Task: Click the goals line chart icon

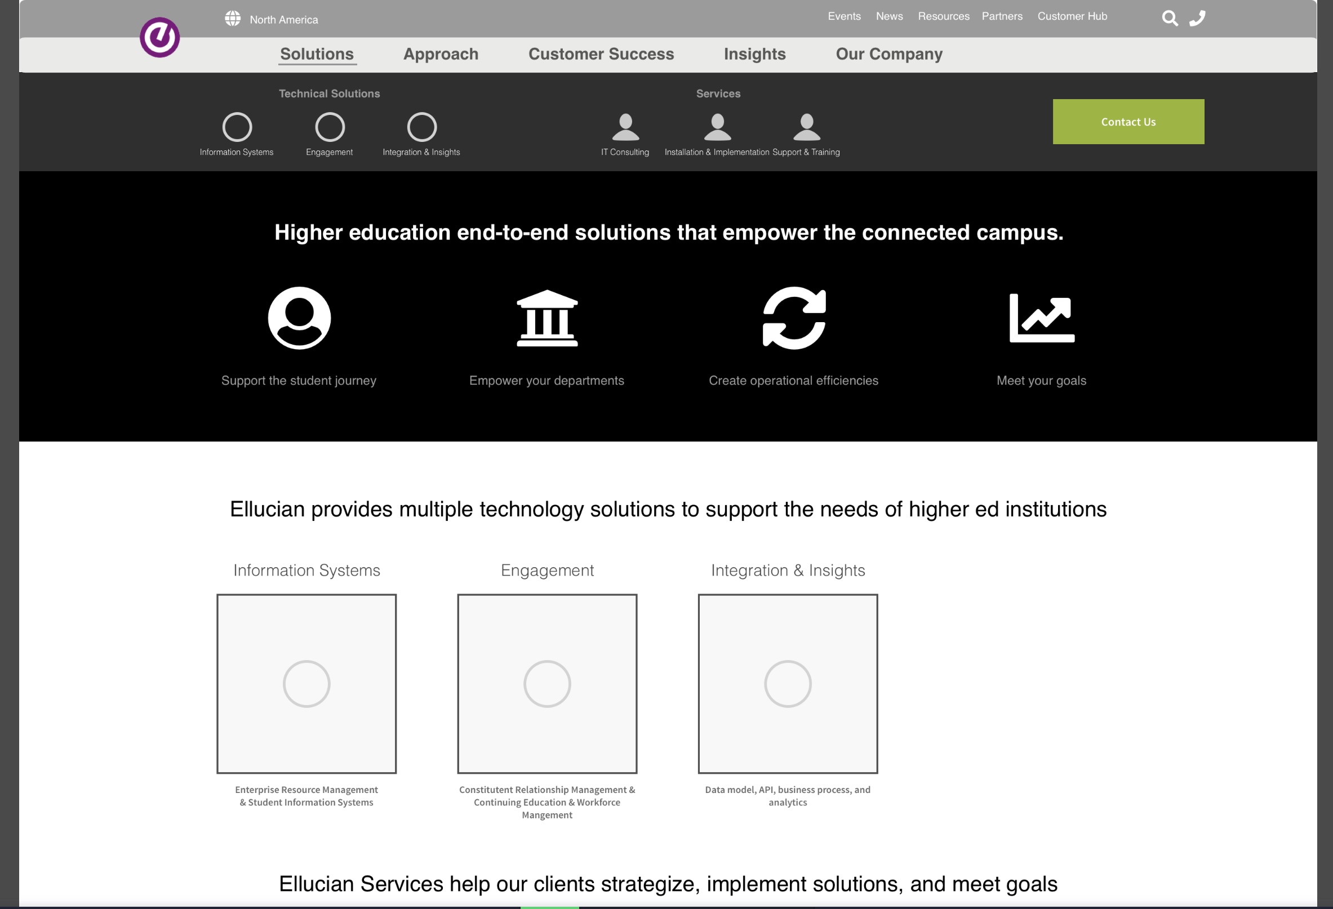Action: pos(1042,318)
